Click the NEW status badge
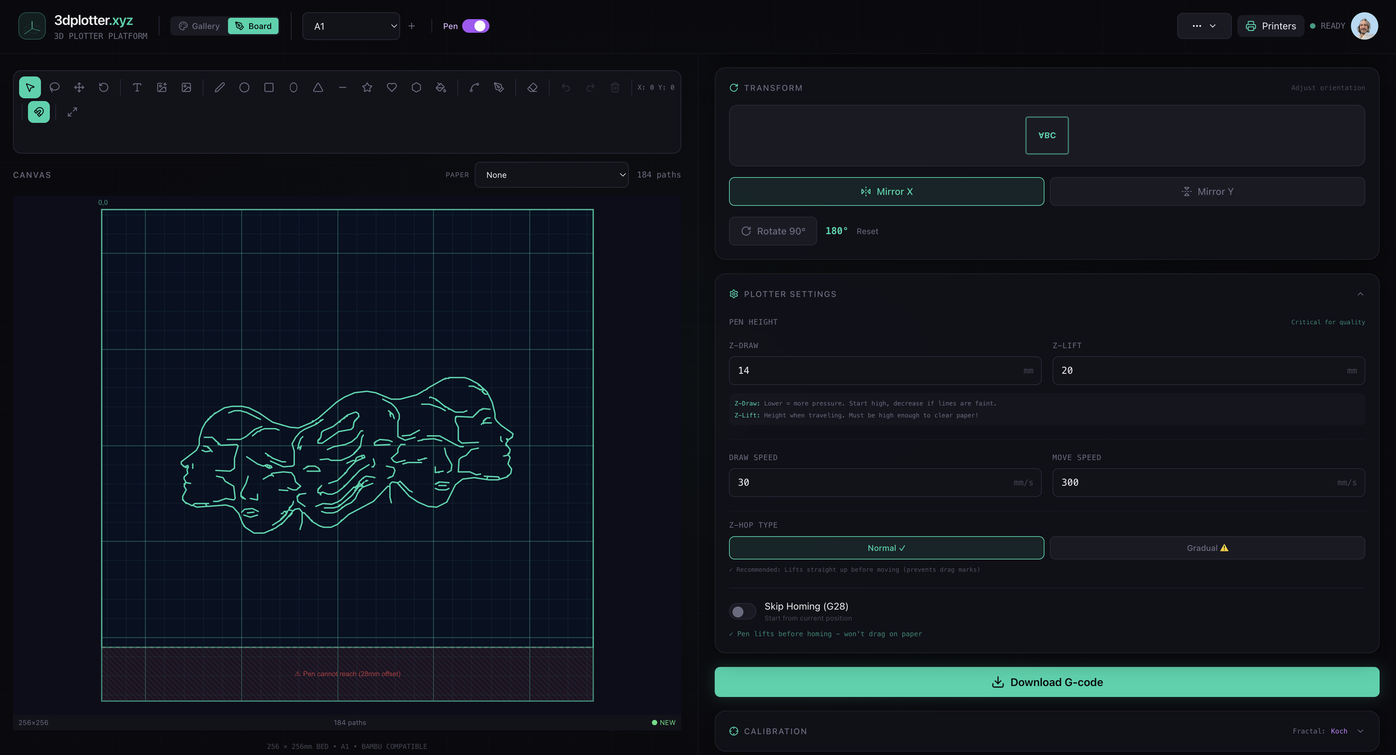 tap(664, 722)
